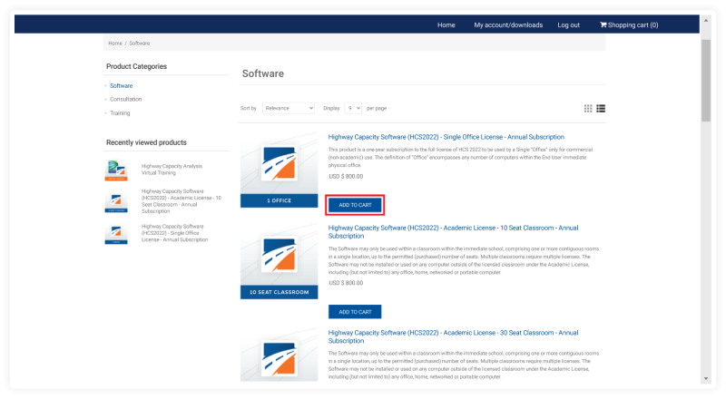The image size is (726, 399).
Task: Select Training product category
Action: [120, 113]
